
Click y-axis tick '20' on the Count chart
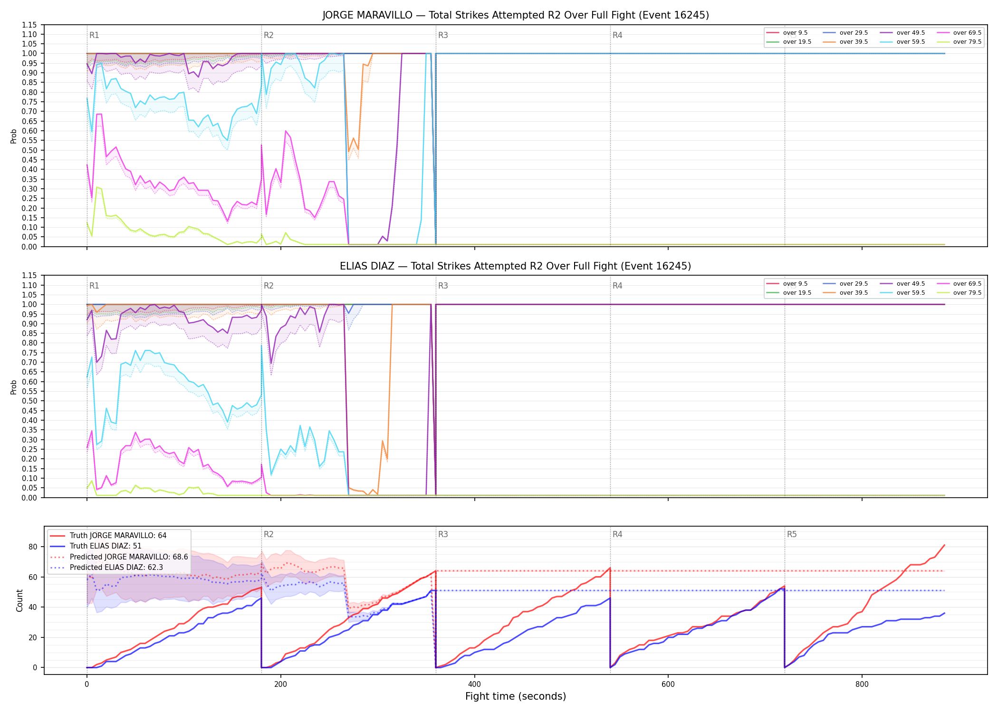[33, 637]
